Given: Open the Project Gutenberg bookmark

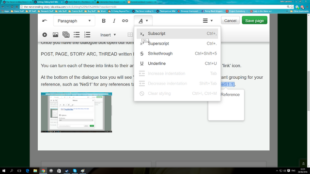Looking at the screenshot, I should coord(236,11).
